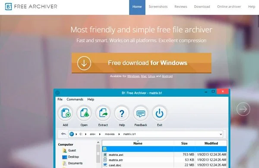The height and width of the screenshot is (168, 259).
Task: Follow the Linux platform link
Action: coord(152,76)
